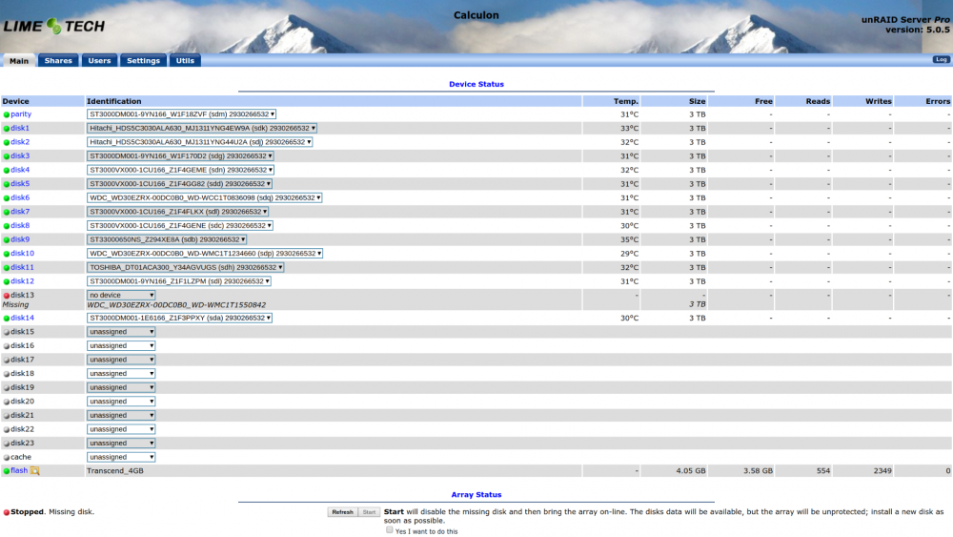953x537 pixels.
Task: Open disk14 device selection dropdown
Action: point(179,318)
